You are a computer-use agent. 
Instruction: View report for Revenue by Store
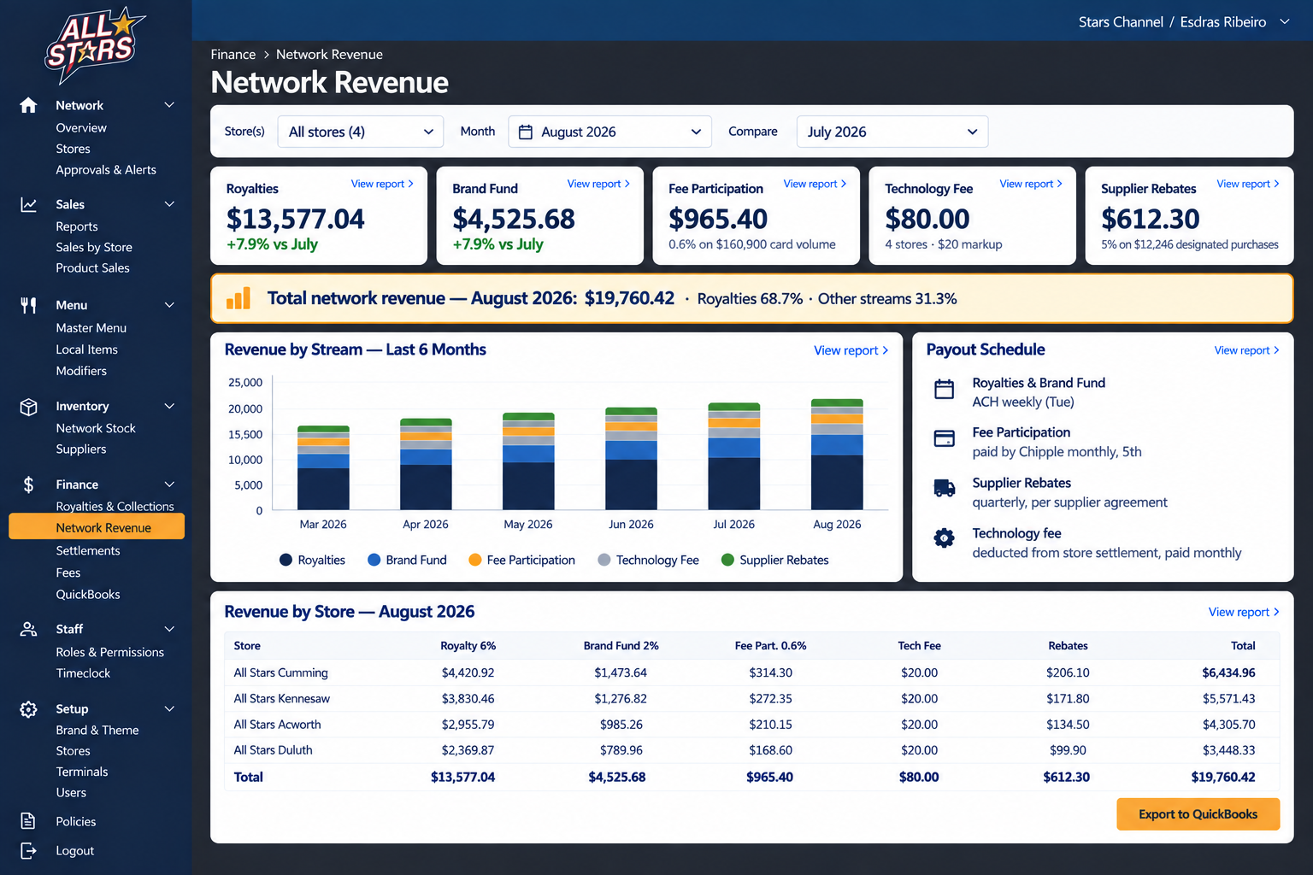(1244, 612)
